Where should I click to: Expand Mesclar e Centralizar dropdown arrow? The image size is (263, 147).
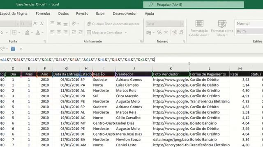point(126,33)
